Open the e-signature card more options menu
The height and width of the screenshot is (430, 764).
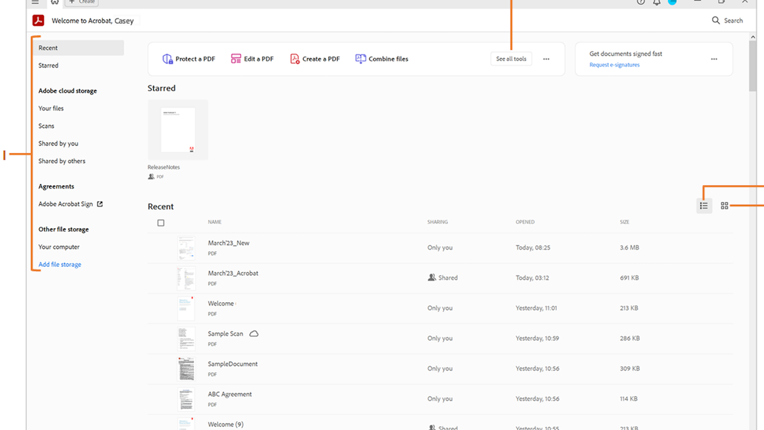(714, 59)
